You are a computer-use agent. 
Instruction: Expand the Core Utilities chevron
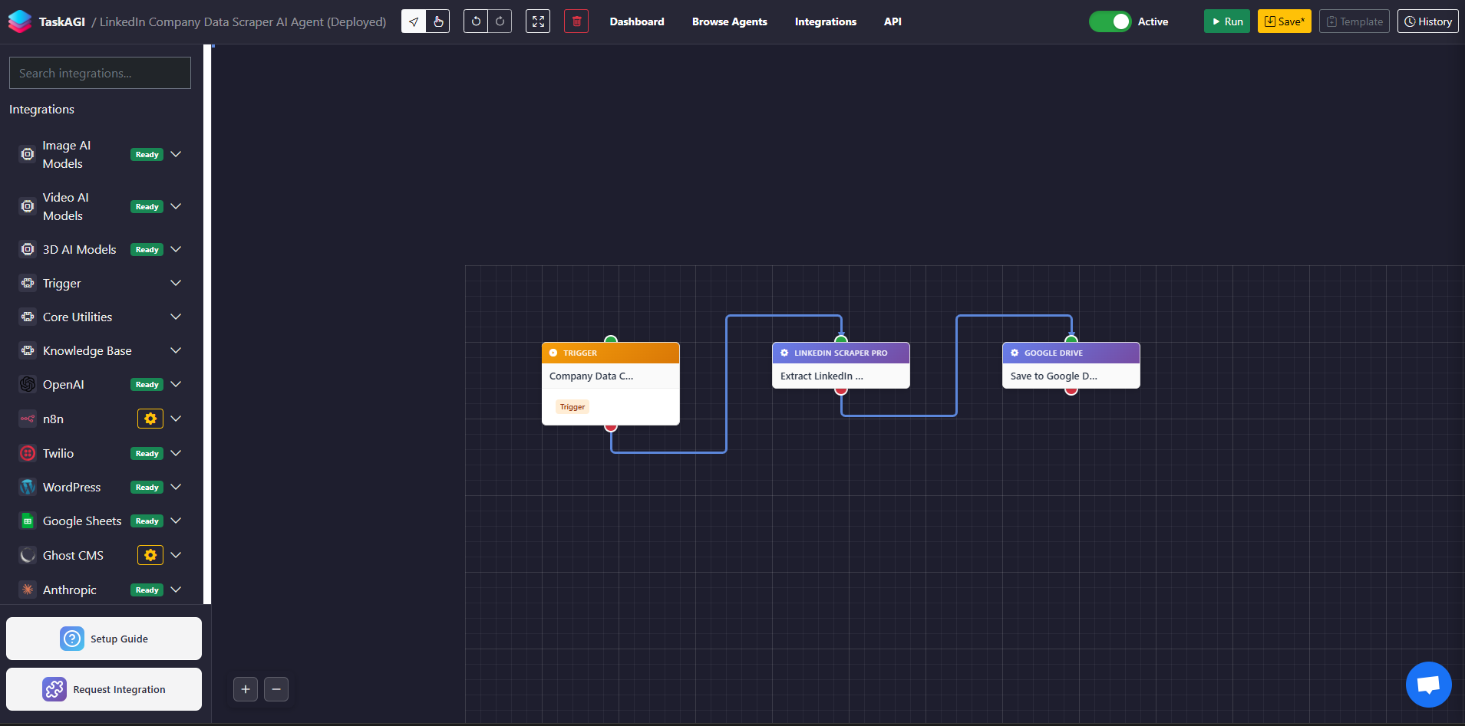point(176,317)
